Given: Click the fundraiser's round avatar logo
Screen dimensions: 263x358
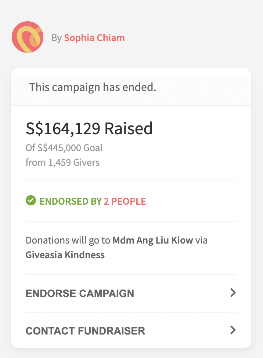Looking at the screenshot, I should coord(28,37).
